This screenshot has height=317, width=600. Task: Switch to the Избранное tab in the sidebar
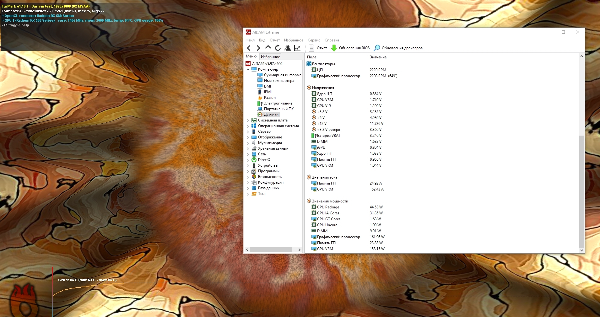pyautogui.click(x=270, y=57)
